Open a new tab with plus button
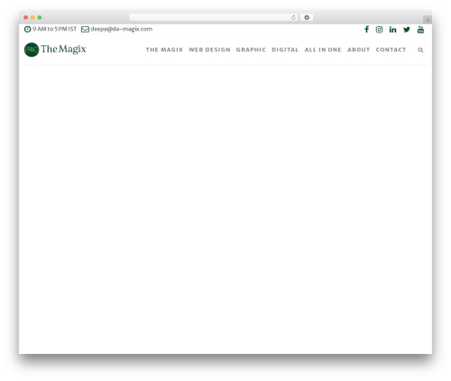 428,20
